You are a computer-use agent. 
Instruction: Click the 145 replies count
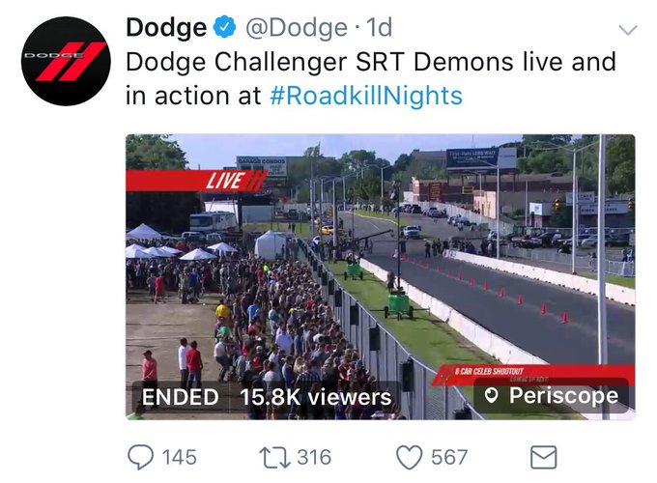coord(180,457)
